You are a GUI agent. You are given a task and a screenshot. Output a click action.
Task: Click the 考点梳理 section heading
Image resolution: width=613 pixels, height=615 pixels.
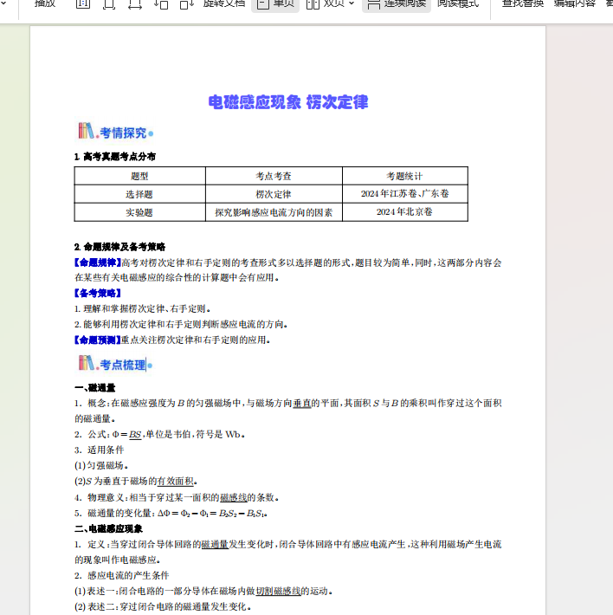[123, 365]
